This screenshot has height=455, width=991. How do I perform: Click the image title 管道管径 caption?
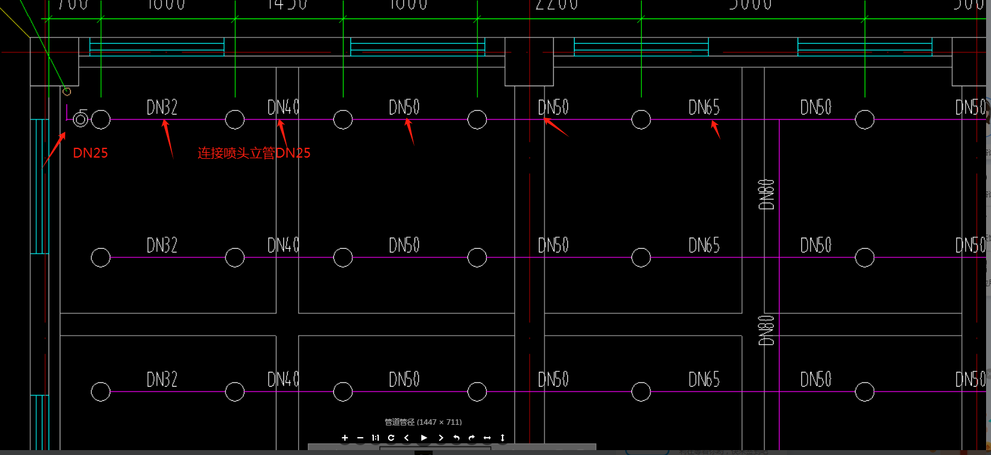click(x=423, y=422)
